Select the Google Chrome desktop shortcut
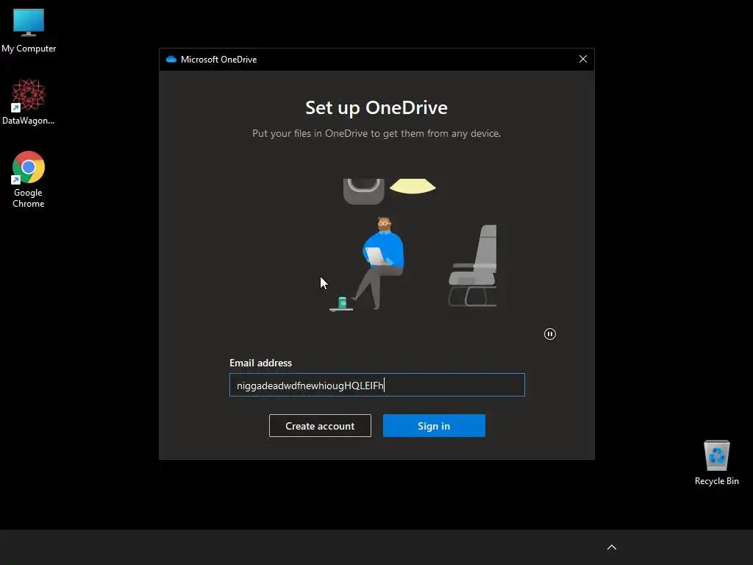Image resolution: width=753 pixels, height=565 pixels. [x=29, y=180]
